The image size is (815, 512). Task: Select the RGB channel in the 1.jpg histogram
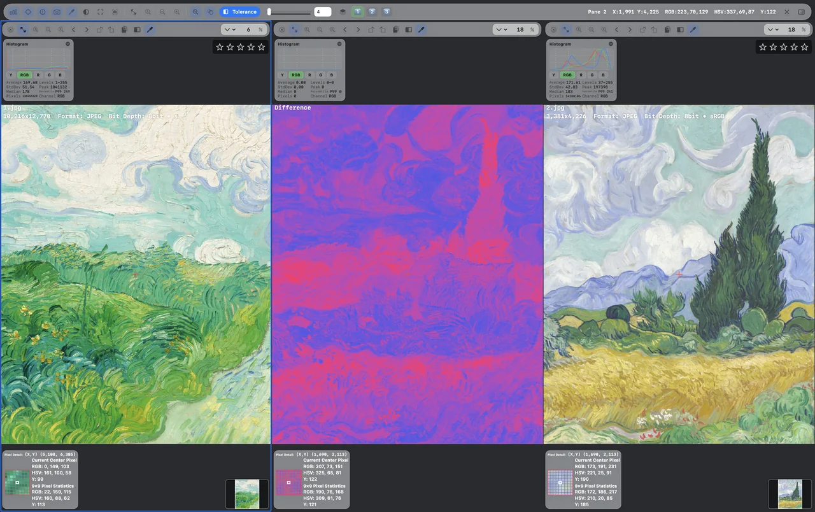coord(24,75)
